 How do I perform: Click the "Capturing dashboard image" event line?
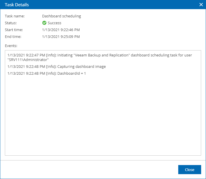[57, 66]
